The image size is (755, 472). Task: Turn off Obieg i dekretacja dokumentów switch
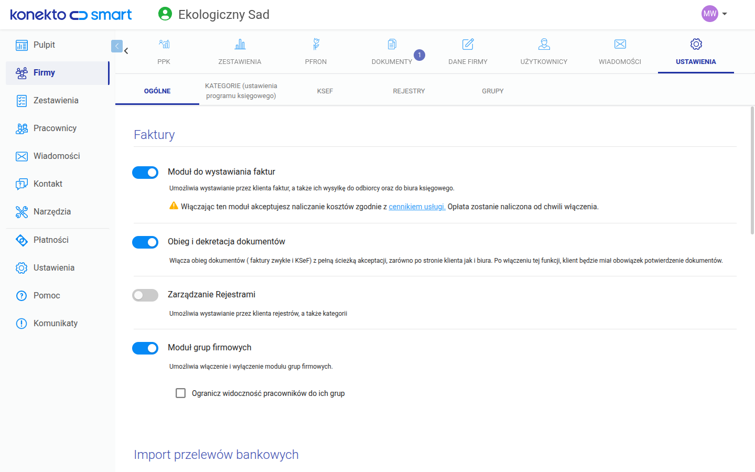[145, 242]
